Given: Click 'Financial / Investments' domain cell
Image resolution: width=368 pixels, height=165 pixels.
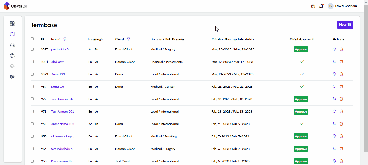Looking at the screenshot, I should pyautogui.click(x=166, y=62).
